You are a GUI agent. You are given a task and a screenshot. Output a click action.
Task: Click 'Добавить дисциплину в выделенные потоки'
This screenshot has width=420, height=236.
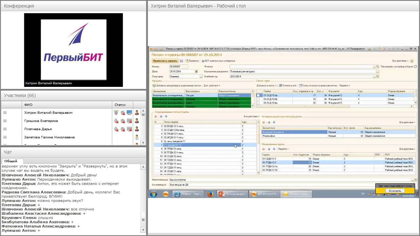(x=177, y=86)
